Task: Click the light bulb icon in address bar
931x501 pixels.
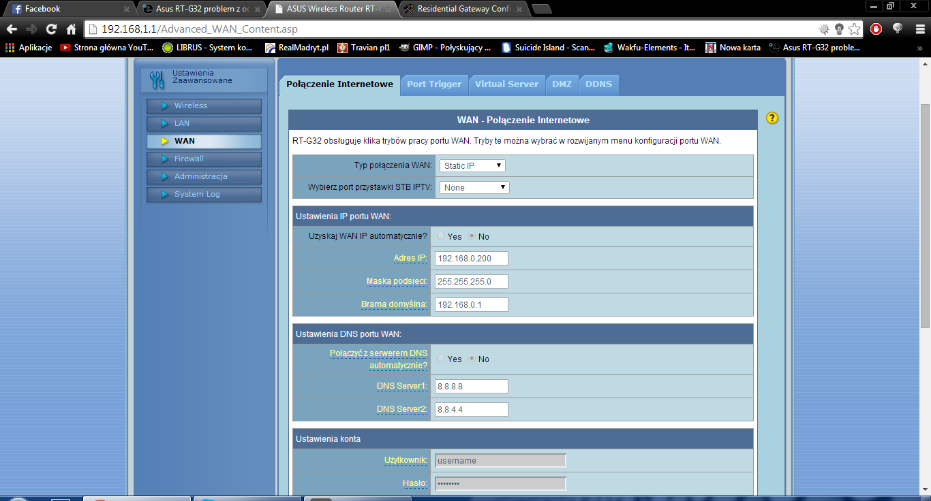Action: 839,29
